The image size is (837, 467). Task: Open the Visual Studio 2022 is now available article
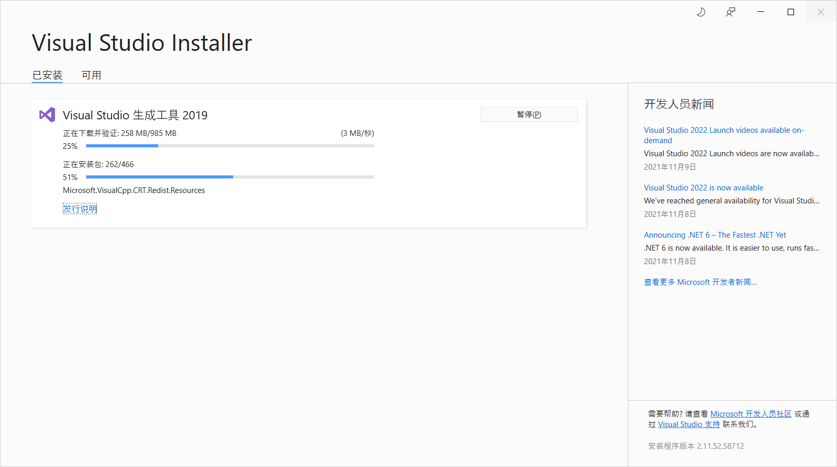[x=703, y=187]
